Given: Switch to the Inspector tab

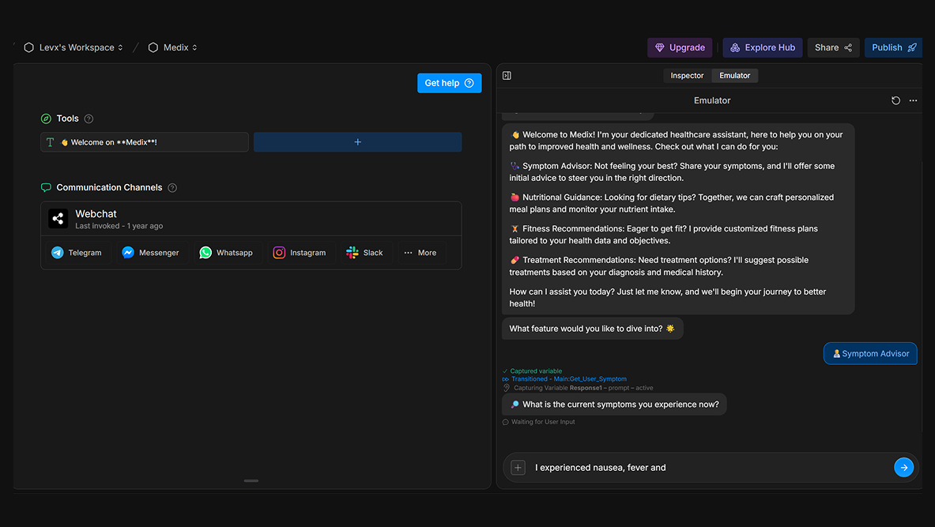Looking at the screenshot, I should pyautogui.click(x=687, y=76).
